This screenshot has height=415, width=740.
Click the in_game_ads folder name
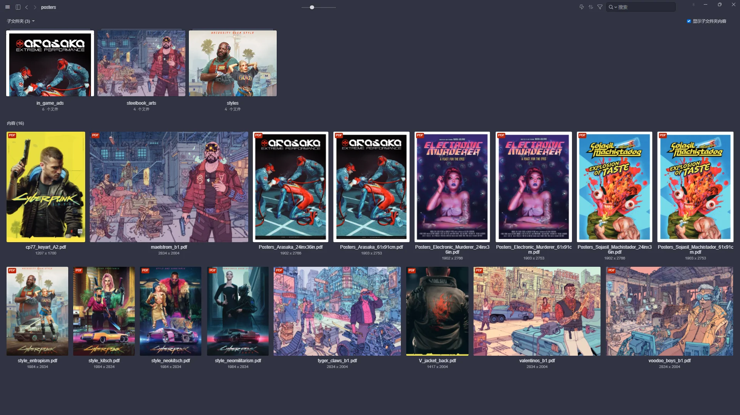50,103
